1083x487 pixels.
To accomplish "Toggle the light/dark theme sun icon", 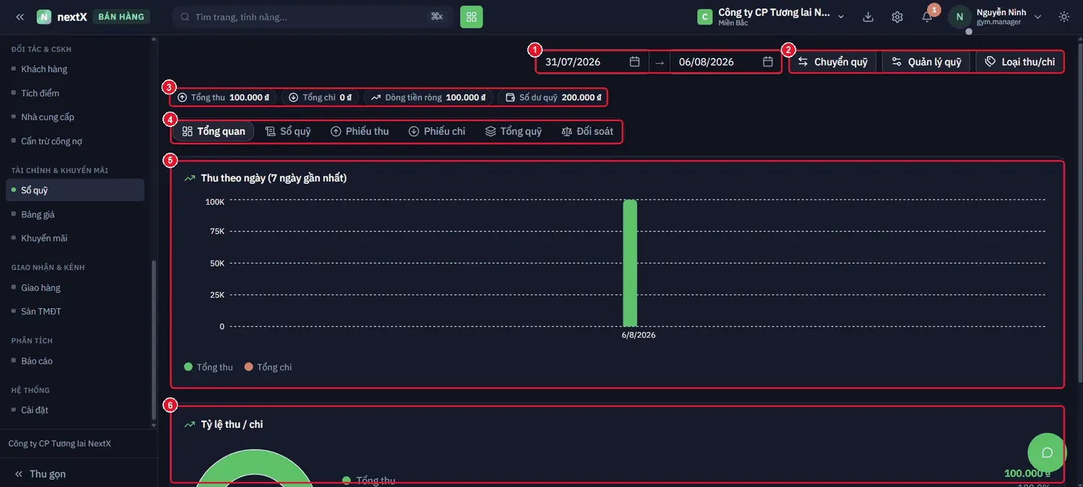I will coord(1064,17).
